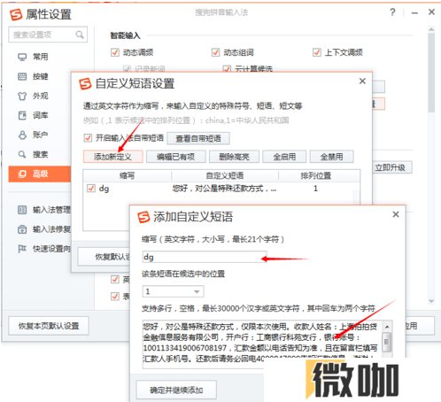Click the keyboard icon beside 按键
Viewport: 441px width, 402px height.
(22, 77)
